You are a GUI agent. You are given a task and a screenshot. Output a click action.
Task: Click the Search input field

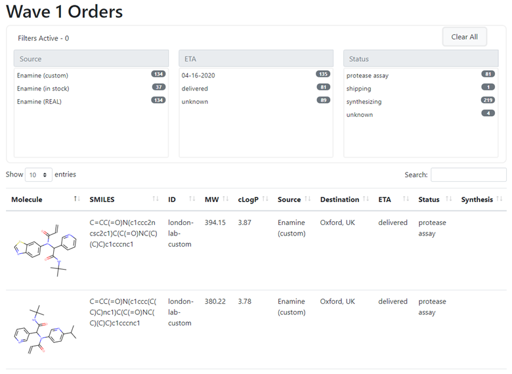(468, 175)
